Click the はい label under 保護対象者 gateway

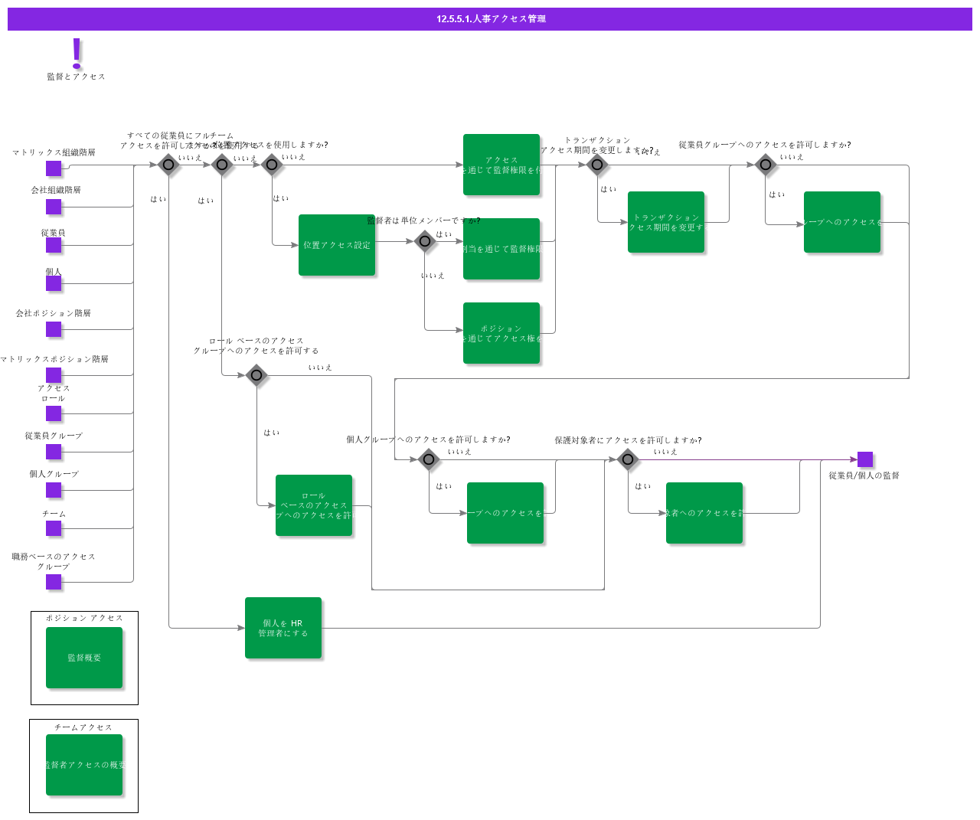(643, 486)
